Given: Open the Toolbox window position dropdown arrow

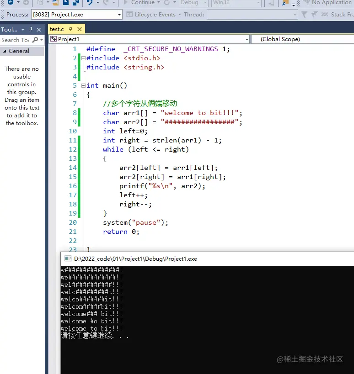Looking at the screenshot, I should tap(23, 30).
